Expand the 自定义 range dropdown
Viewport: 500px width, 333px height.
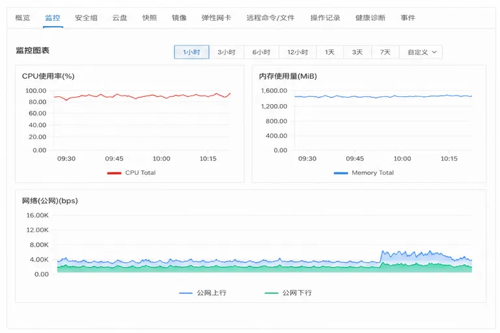421,52
